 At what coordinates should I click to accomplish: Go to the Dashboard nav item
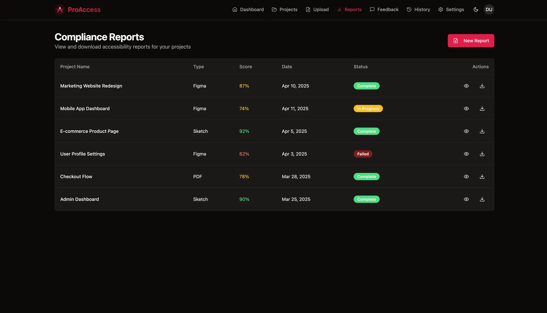click(x=248, y=10)
